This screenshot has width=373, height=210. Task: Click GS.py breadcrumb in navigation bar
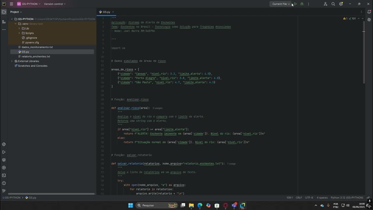pyautogui.click(x=31, y=197)
